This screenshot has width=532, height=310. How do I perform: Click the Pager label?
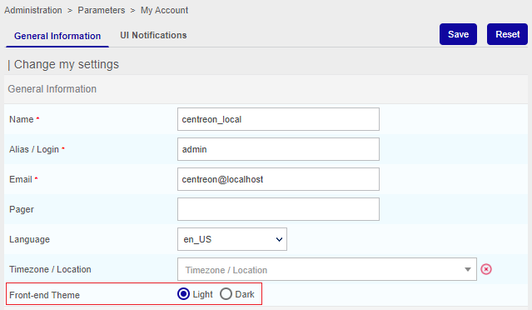pos(22,209)
